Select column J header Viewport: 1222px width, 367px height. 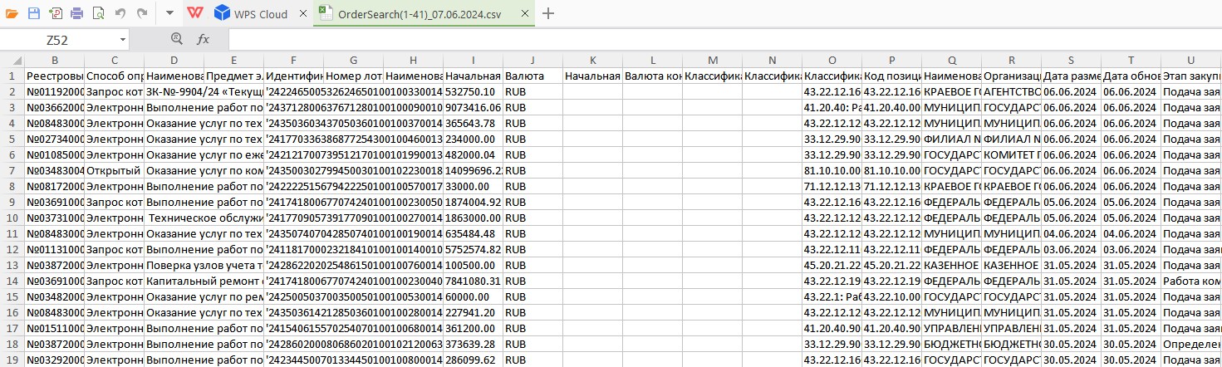(x=532, y=60)
